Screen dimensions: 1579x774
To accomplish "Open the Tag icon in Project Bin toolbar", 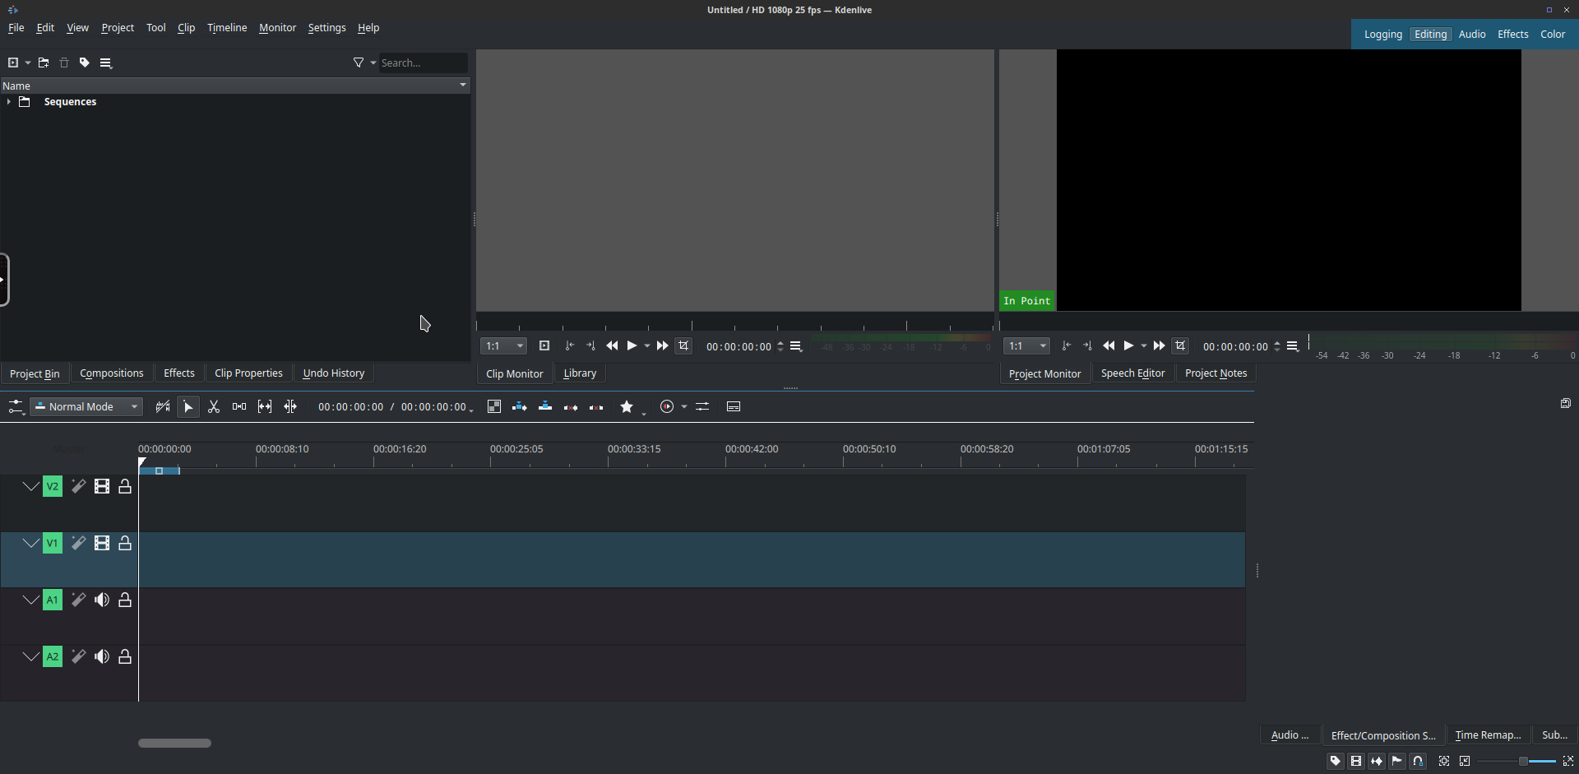I will click(85, 63).
